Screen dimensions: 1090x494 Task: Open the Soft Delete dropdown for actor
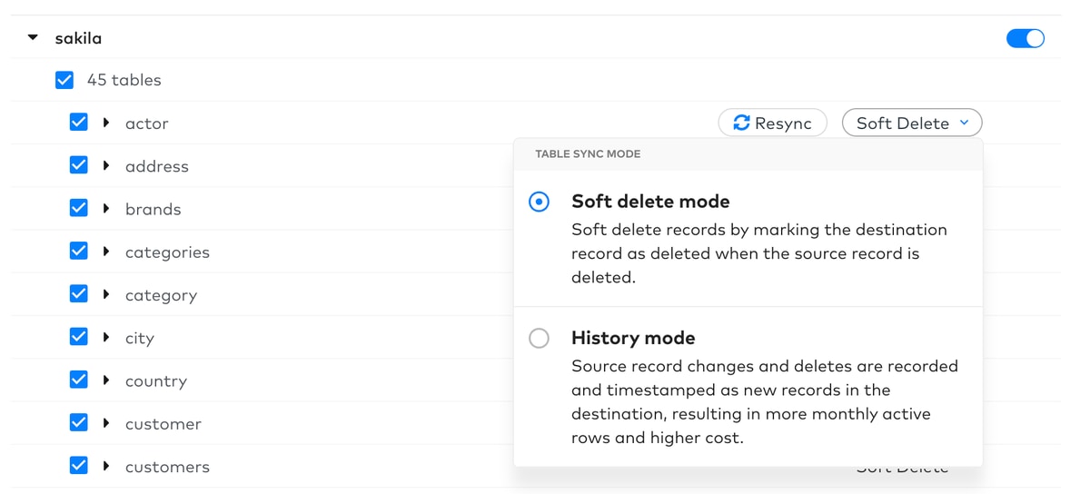point(912,123)
